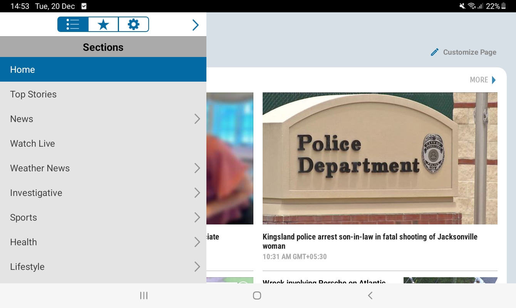Expand the Health chevron
Screen dimensions: 516x308
point(197,242)
